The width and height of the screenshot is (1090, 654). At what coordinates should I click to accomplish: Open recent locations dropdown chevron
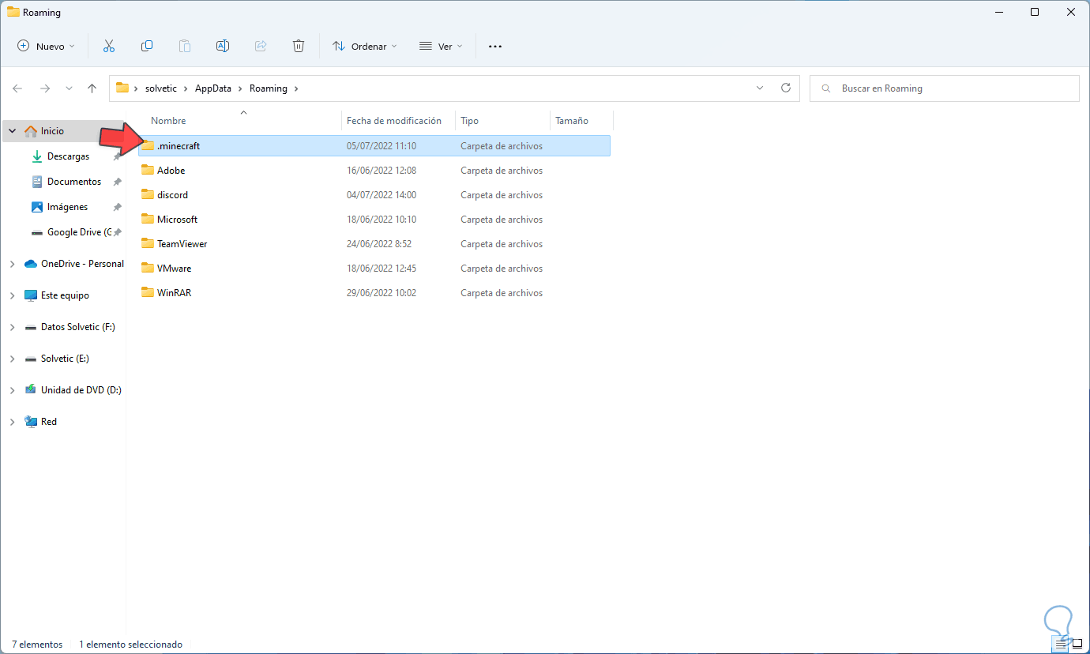coord(69,88)
